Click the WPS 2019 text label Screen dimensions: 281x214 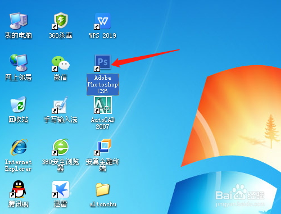[x=102, y=35]
